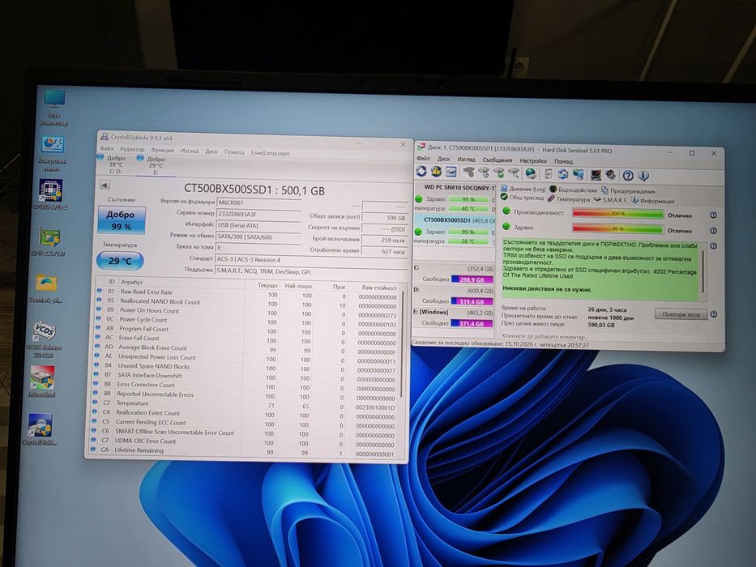756x567 pixels.
Task: Select the E: disk tab at 29 °C
Action: pyautogui.click(x=153, y=165)
